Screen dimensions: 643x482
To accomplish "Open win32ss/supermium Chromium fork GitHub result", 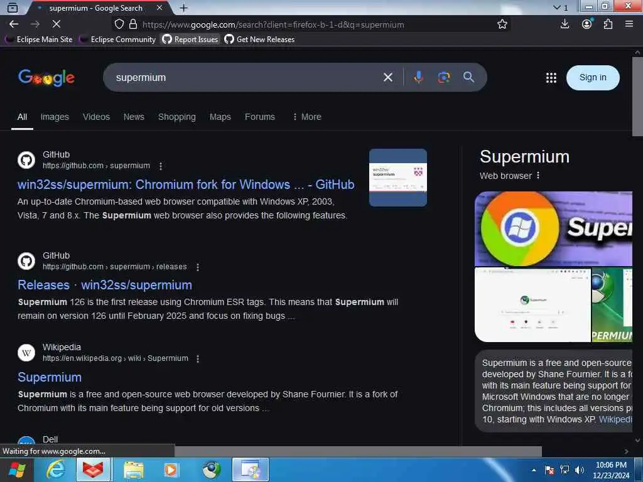I will click(186, 185).
